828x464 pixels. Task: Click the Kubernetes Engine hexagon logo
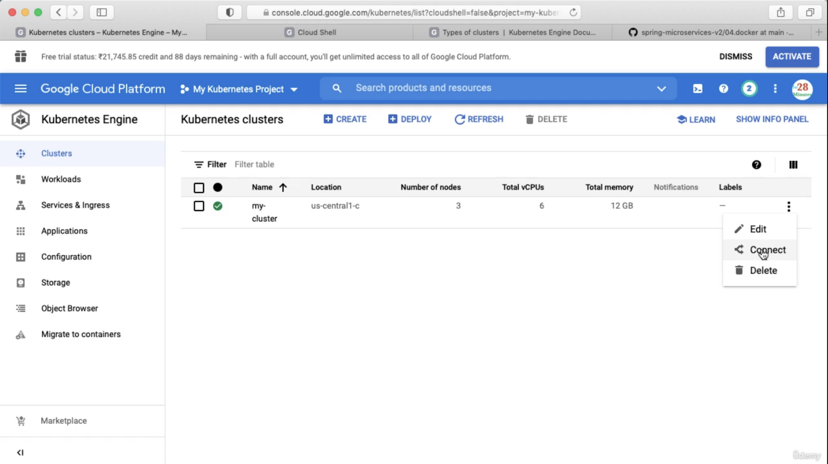(20, 120)
